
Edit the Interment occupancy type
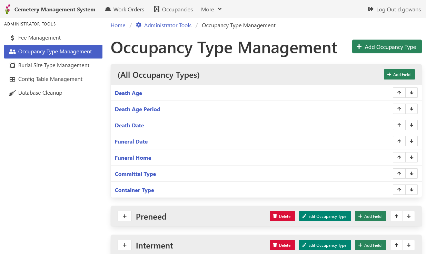click(x=324, y=245)
